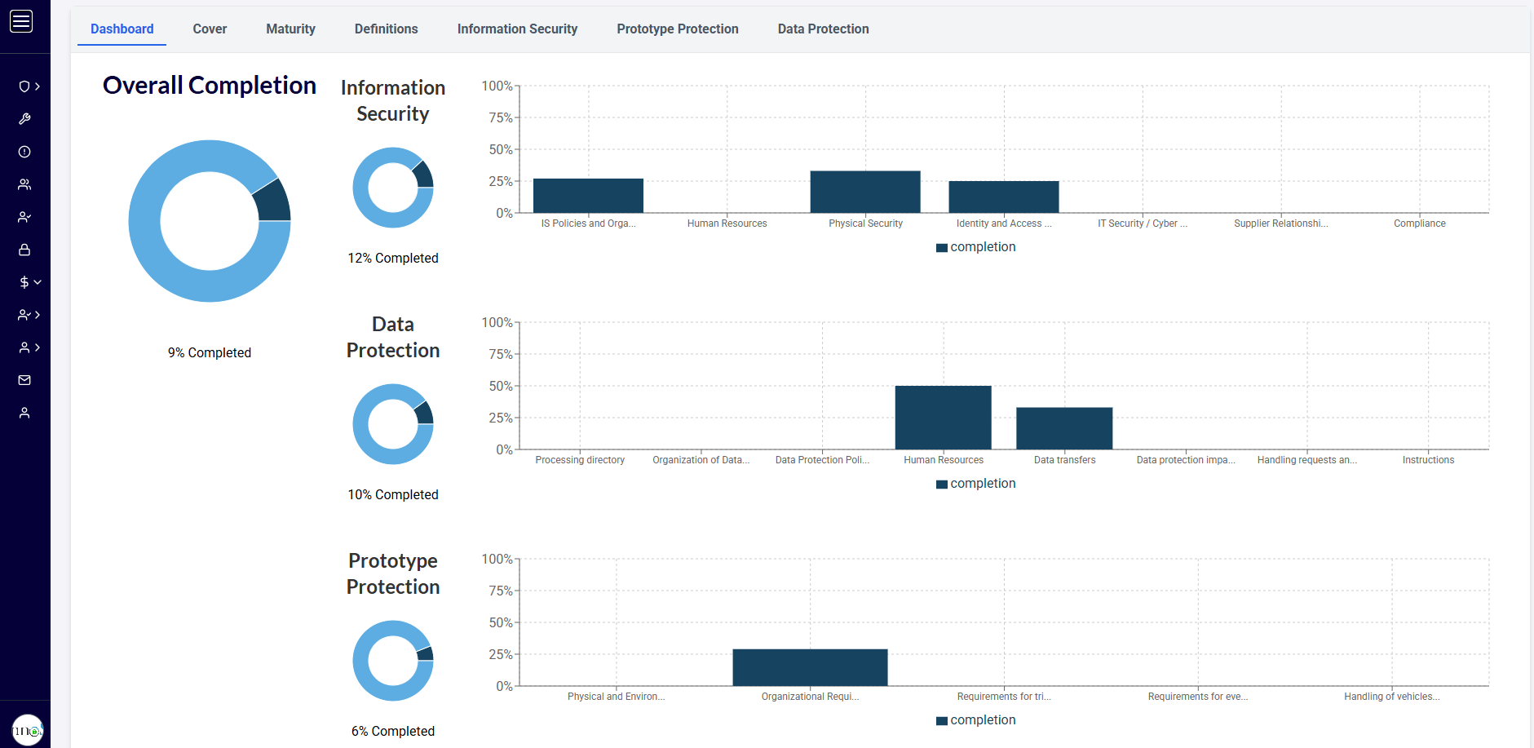This screenshot has height=748, width=1534.
Task: Click the Physical Security bar in chart
Action: coord(864,193)
